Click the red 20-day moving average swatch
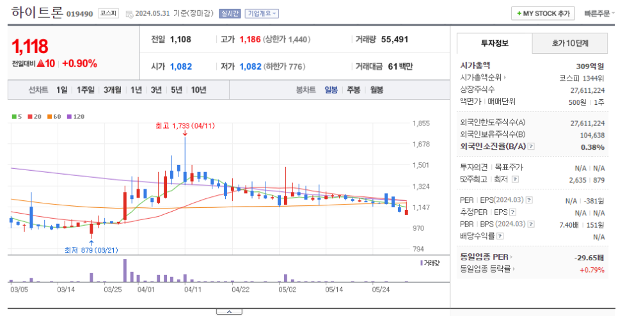Image resolution: width=618 pixels, height=316 pixels. point(30,116)
